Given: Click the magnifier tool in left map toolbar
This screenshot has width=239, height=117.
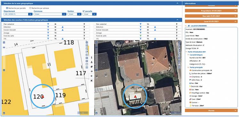Looking at the screenshot, I should (x=87, y=45).
